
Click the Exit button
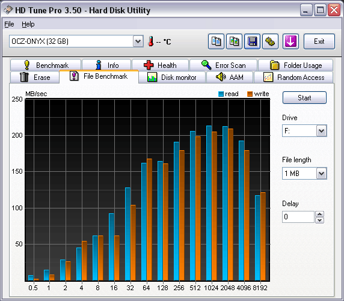tap(319, 41)
